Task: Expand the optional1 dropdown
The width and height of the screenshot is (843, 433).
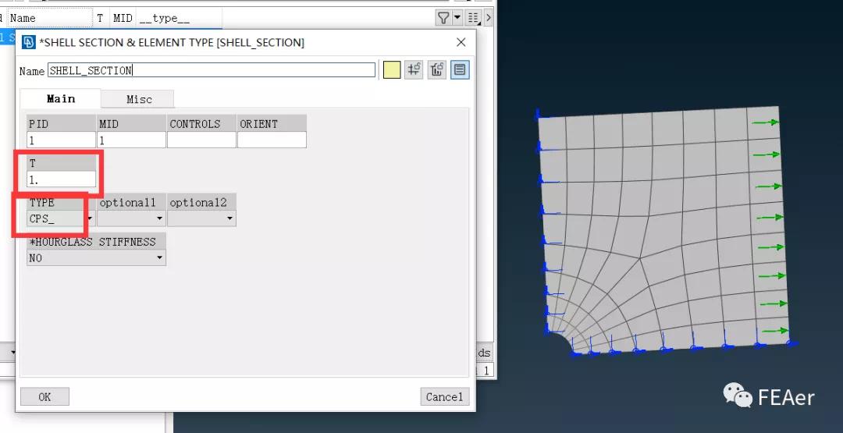Action: pos(131,218)
